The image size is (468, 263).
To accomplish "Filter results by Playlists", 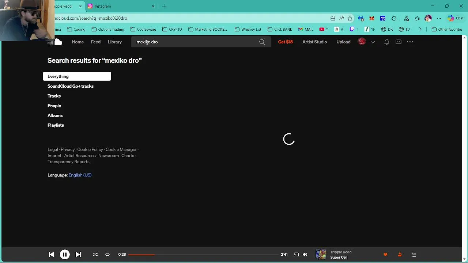I will 56,125.
